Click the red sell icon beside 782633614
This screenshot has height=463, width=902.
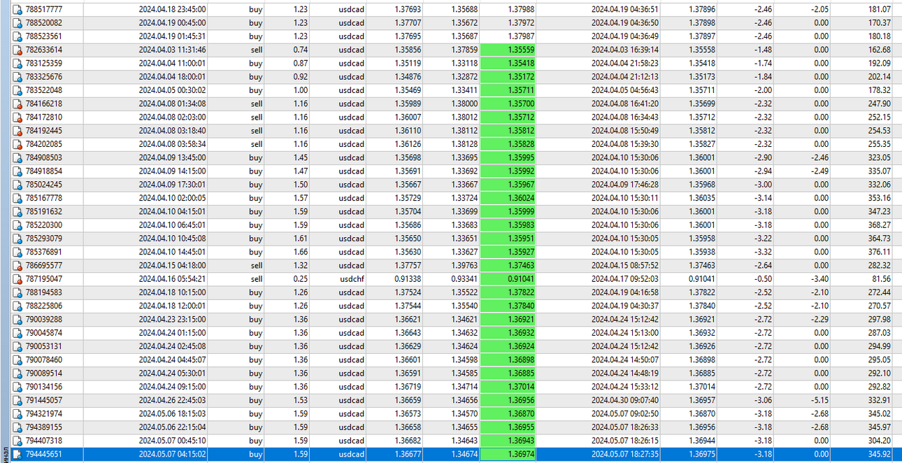(x=17, y=50)
